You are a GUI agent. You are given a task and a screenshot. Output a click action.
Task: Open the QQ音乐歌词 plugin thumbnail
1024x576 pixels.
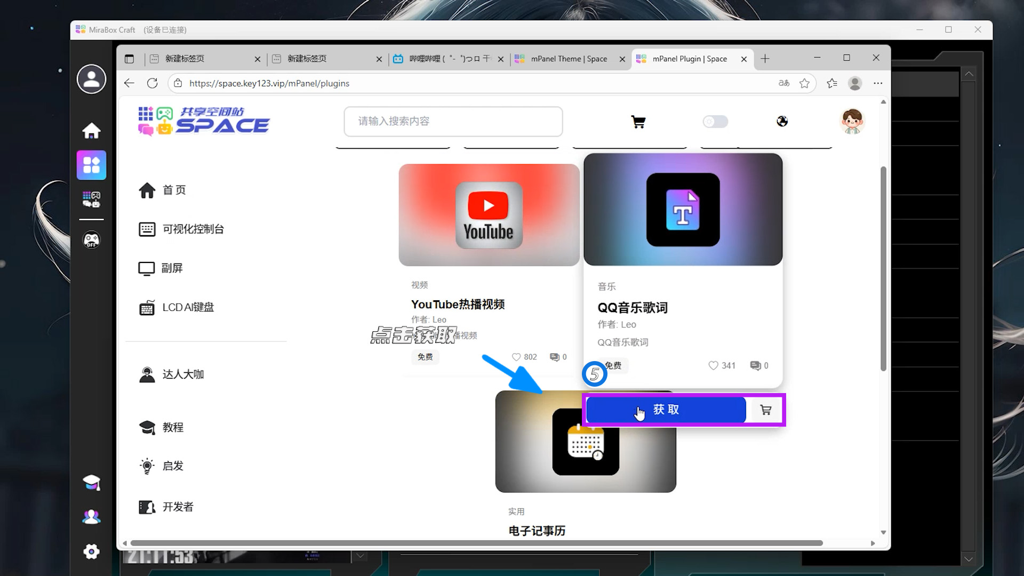pyautogui.click(x=683, y=210)
